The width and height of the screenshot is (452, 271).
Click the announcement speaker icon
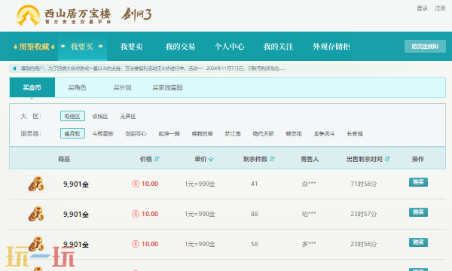(x=14, y=69)
